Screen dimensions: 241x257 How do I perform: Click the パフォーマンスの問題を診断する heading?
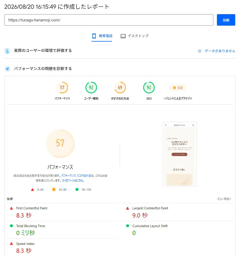pyautogui.click(x=43, y=68)
